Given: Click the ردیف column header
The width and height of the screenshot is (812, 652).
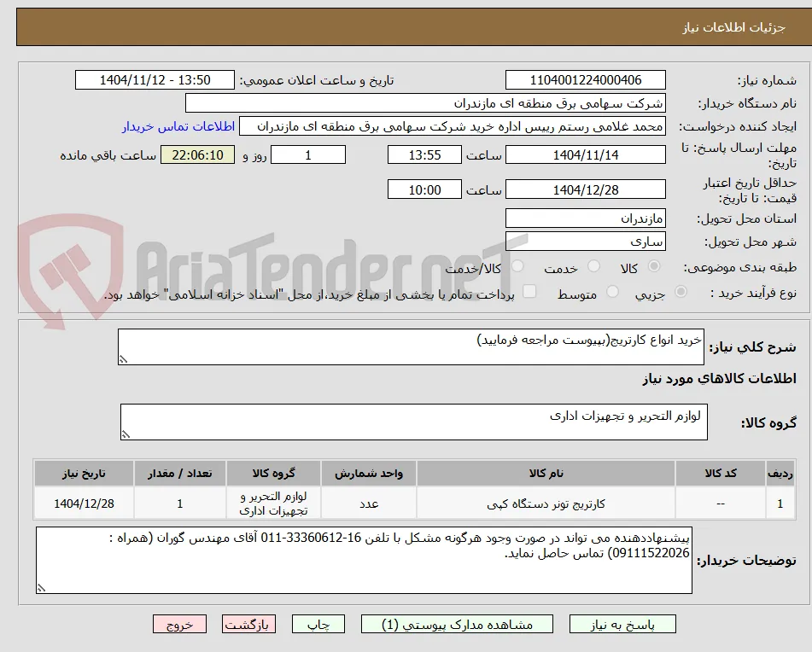Looking at the screenshot, I should [x=780, y=473].
